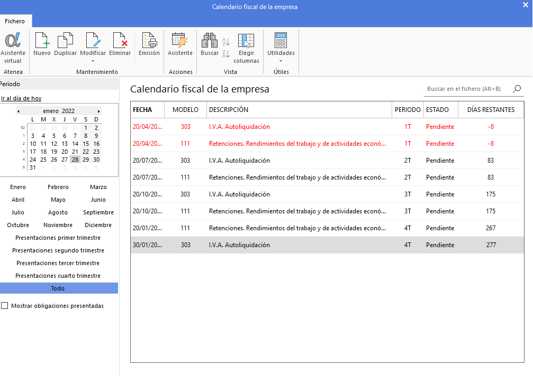Viewport: 533px width, 376px height.
Task: Select the 303 I.V.A. Autoliquidación 3T row
Action: click(x=327, y=194)
